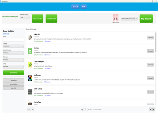Click the Open MC Folder button

coord(51,19)
